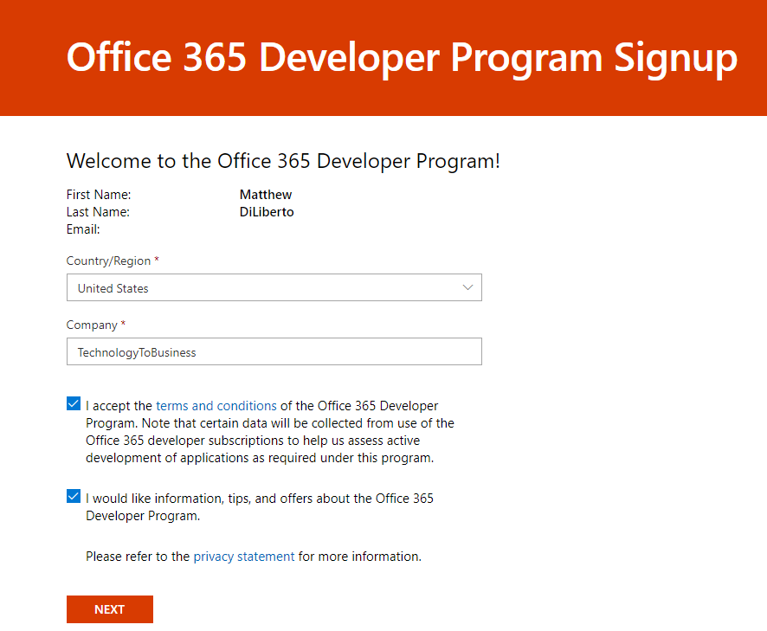767x631 pixels.
Task: Click the Last Name: label
Action: (x=98, y=212)
